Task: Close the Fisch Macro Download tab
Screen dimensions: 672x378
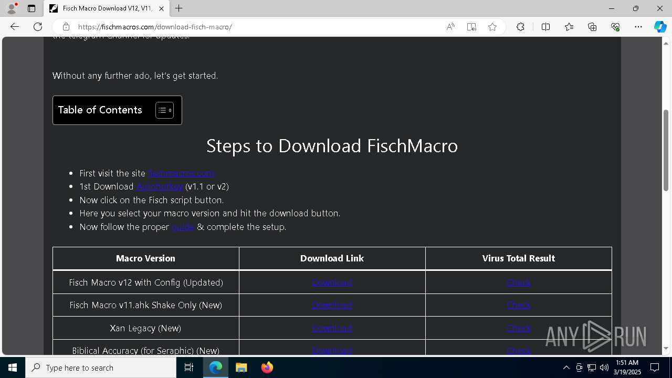Action: [161, 8]
